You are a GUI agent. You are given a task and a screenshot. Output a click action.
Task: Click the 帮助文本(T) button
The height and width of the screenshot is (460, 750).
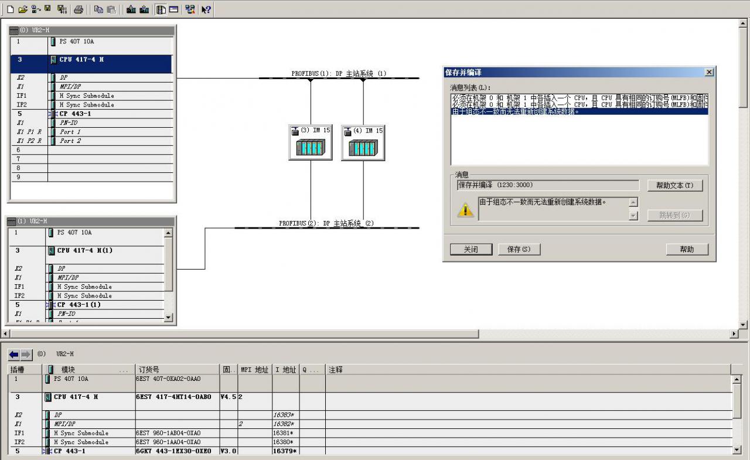pyautogui.click(x=674, y=186)
